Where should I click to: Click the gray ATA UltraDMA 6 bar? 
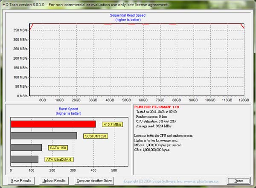pos(25,159)
